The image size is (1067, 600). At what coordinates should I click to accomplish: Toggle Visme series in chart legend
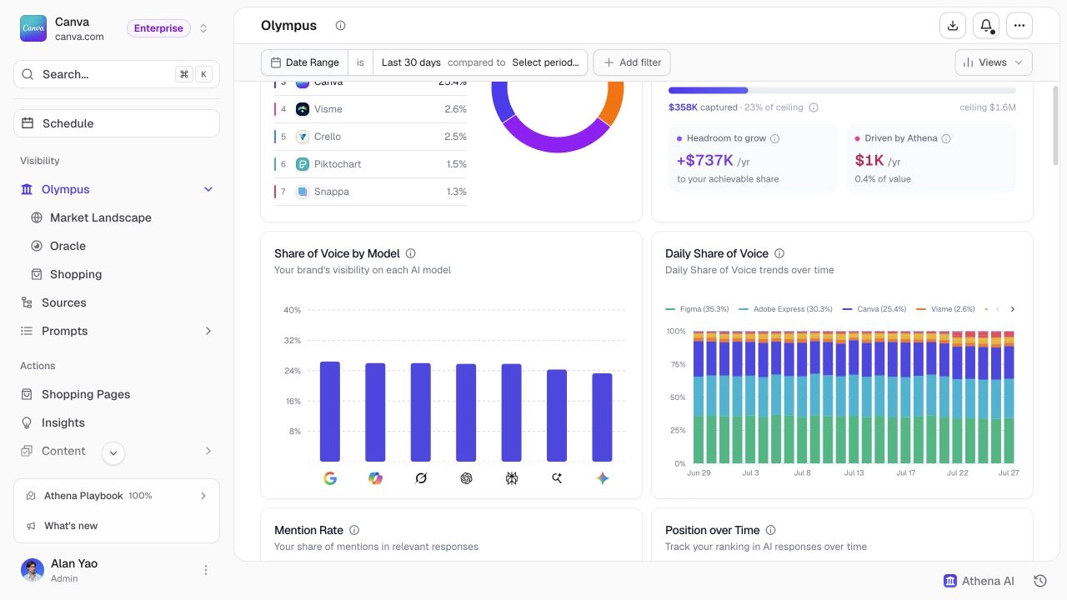(x=945, y=309)
